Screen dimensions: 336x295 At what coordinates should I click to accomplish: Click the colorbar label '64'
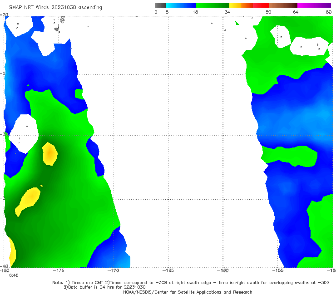pos(296,12)
